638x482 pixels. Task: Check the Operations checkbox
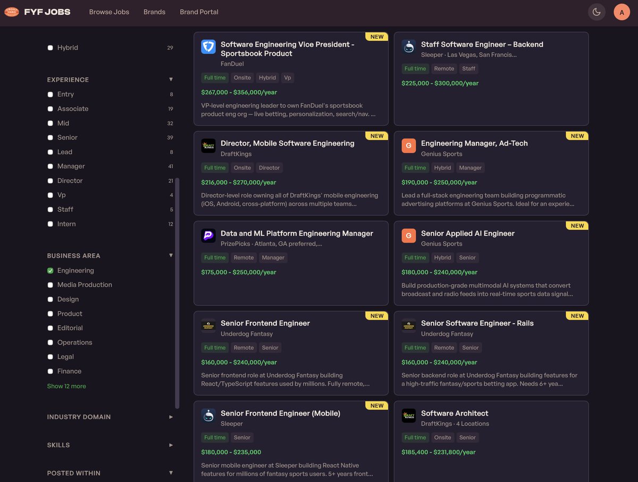coord(50,342)
